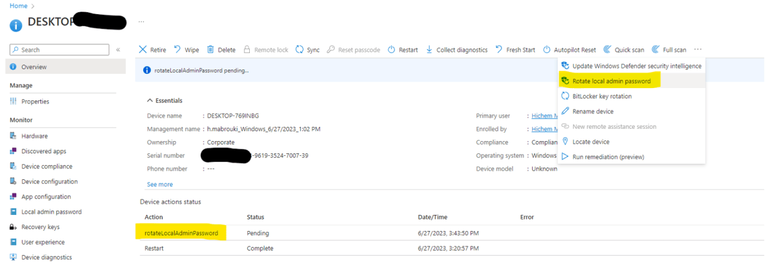Click the info icon in pending banner
The width and height of the screenshot is (776, 266).
(x=147, y=71)
